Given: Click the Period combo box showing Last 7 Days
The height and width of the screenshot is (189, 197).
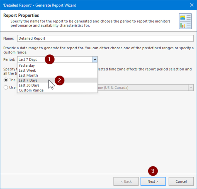Looking at the screenshot, I should (57, 59).
